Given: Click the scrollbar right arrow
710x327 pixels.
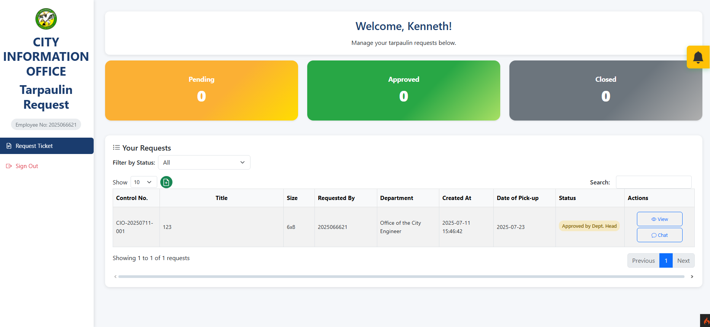Looking at the screenshot, I should [692, 276].
